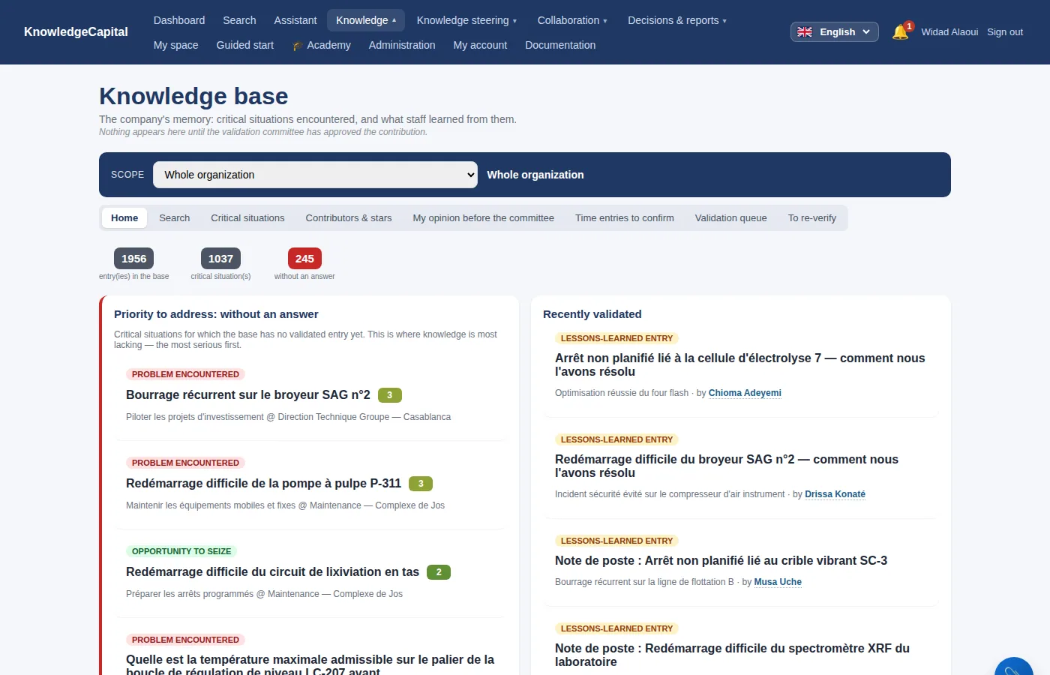
Task: Click the 1956 entries count badge
Action: point(134,259)
